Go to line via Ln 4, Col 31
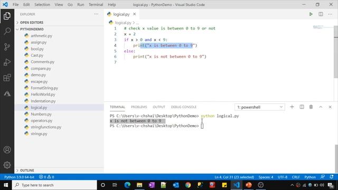338x190 pixels. [234, 177]
